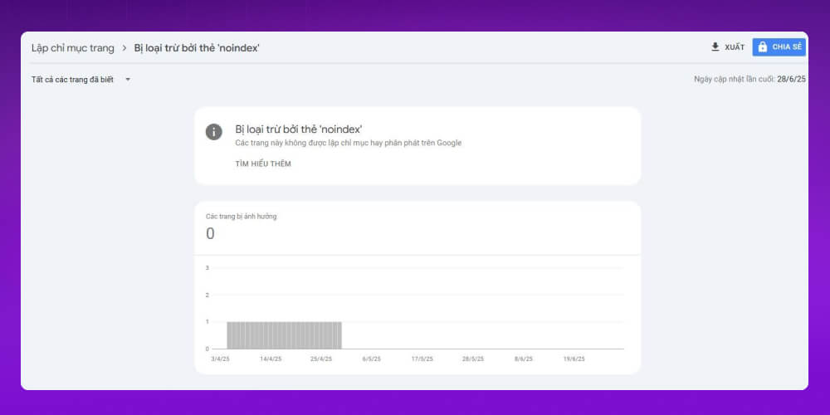Open the 'TÌM HIỂU THÊM' link
Screen dimensions: 830x415
tap(263, 164)
